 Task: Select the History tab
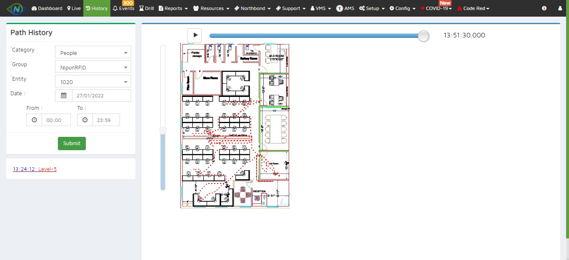point(97,8)
